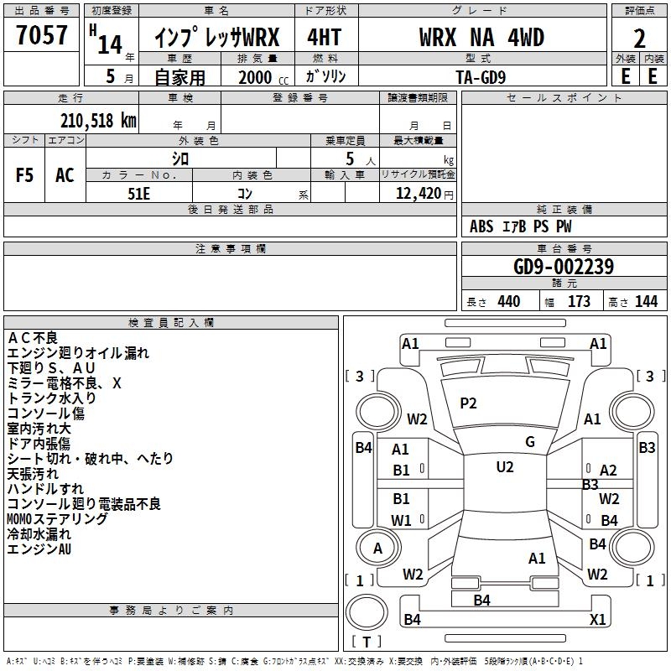Click the shift type F5

(24, 175)
